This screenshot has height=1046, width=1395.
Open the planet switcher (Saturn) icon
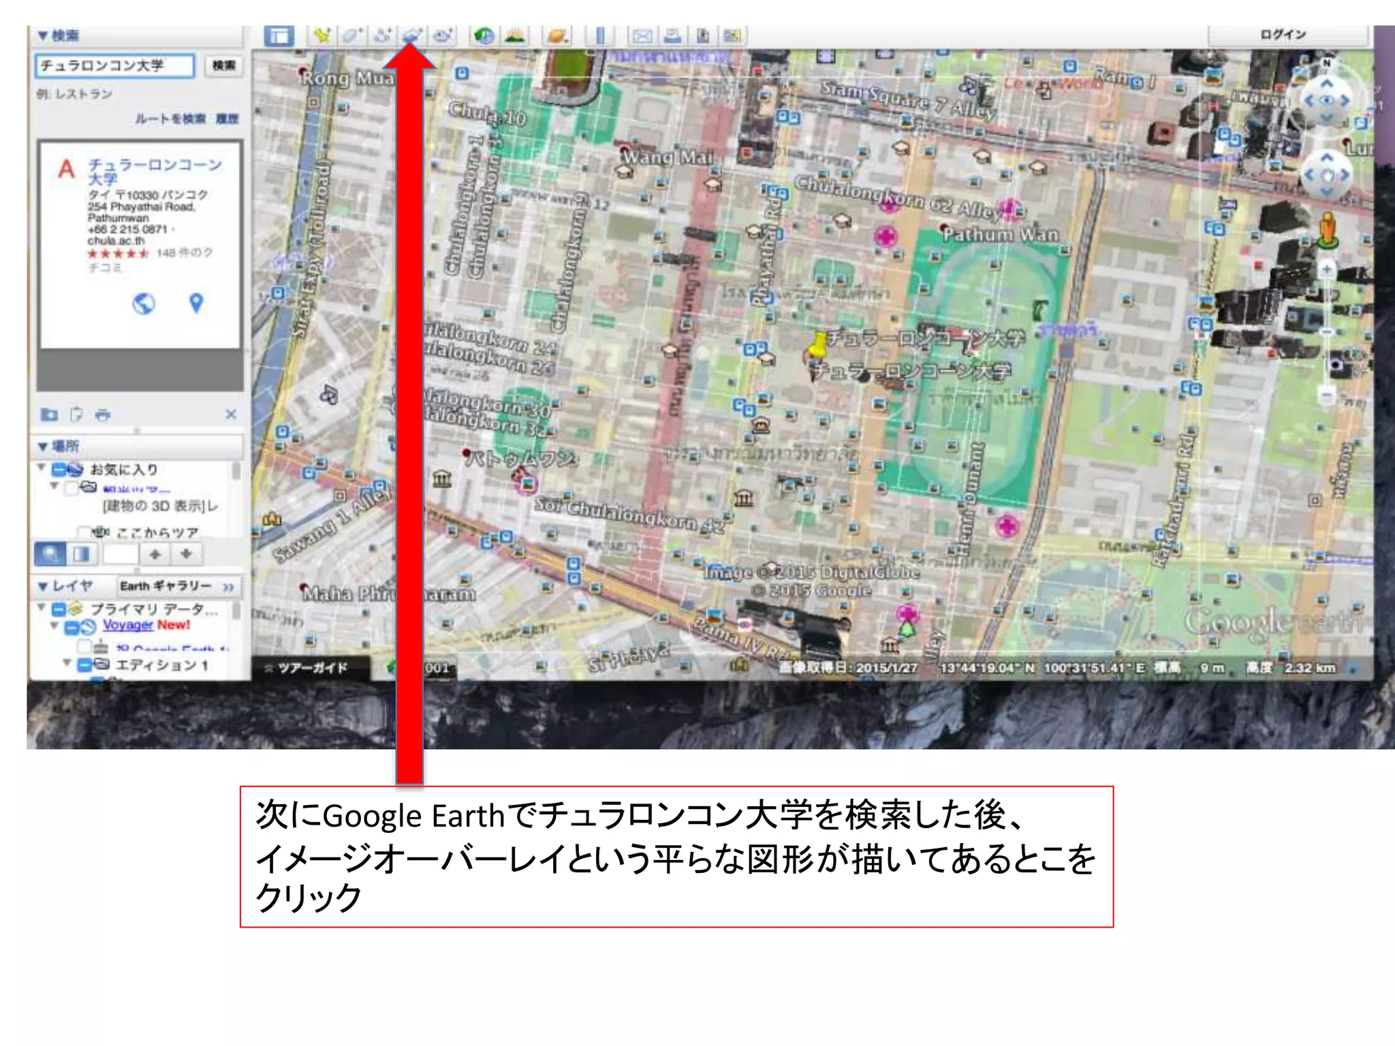557,35
